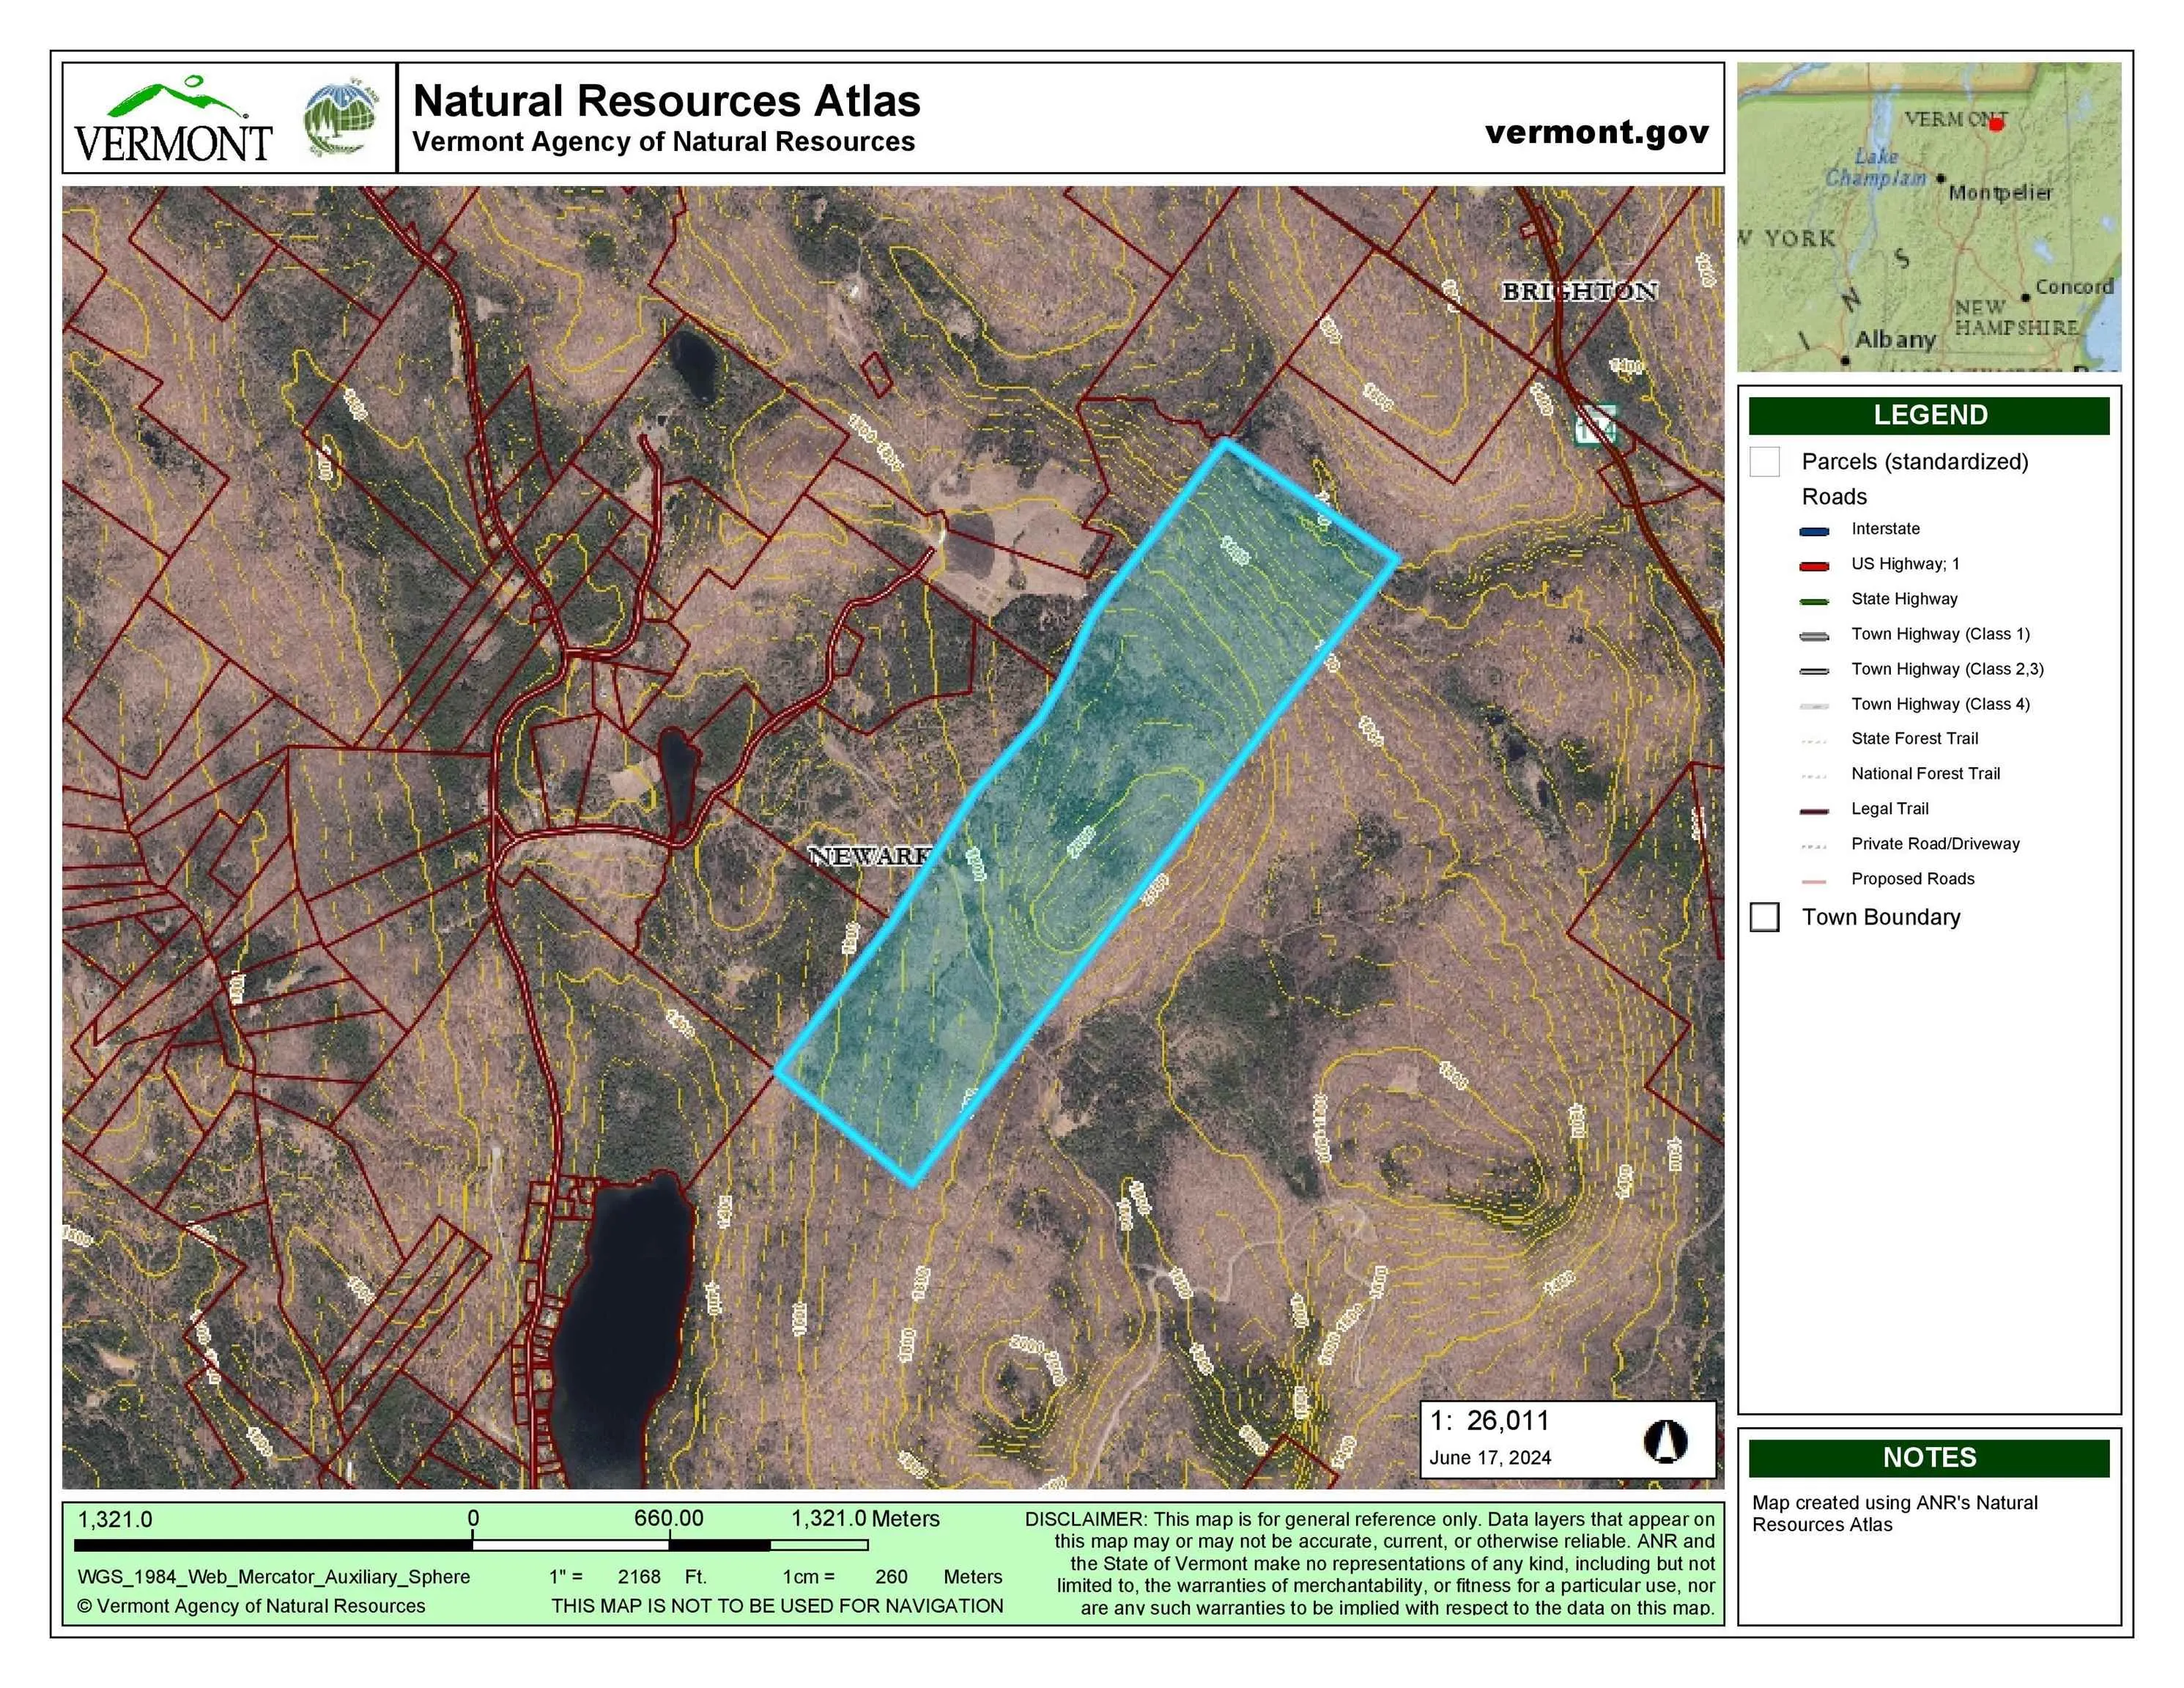The width and height of the screenshot is (2184, 1688).
Task: Click the ANR globe emblem icon
Action: pos(342,120)
